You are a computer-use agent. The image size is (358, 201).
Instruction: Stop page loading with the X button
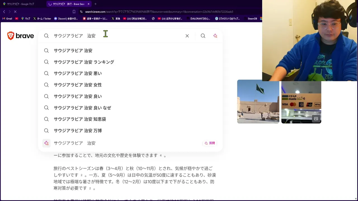(x=15, y=12)
